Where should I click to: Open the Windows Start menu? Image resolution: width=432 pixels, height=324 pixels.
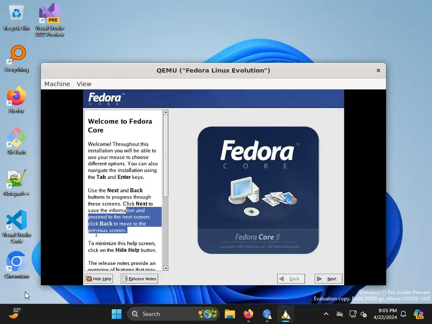[x=116, y=314]
